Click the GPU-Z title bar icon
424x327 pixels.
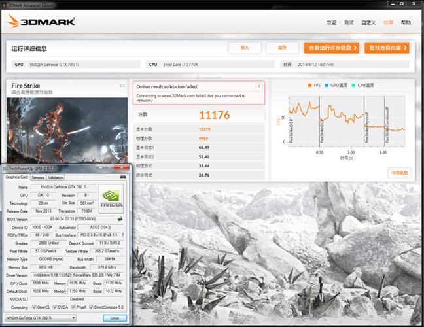click(x=5, y=169)
